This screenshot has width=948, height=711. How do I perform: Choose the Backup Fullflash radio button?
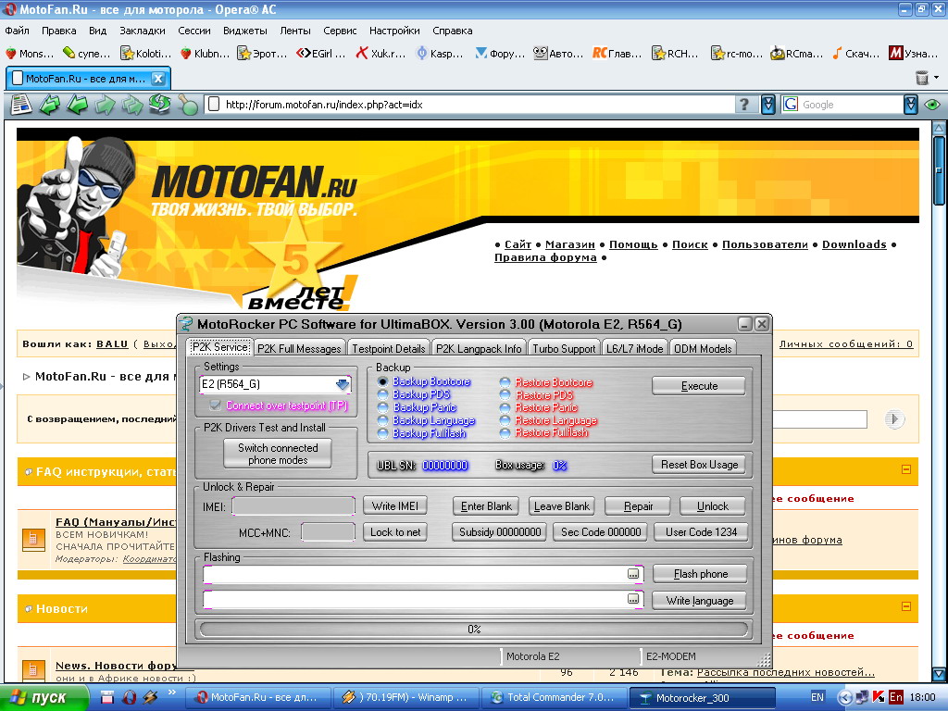click(382, 433)
